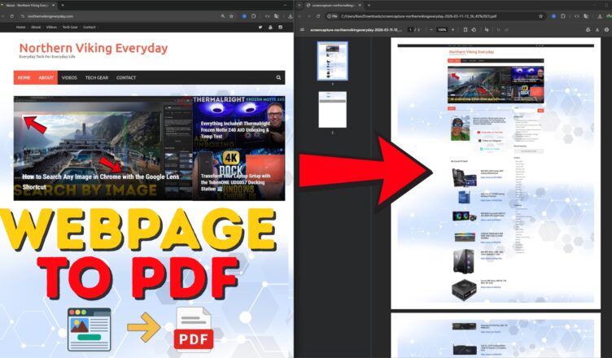Viewport: 612px width, 358px height.
Task: Zoom out the PDF with the minus button
Action: [431, 29]
